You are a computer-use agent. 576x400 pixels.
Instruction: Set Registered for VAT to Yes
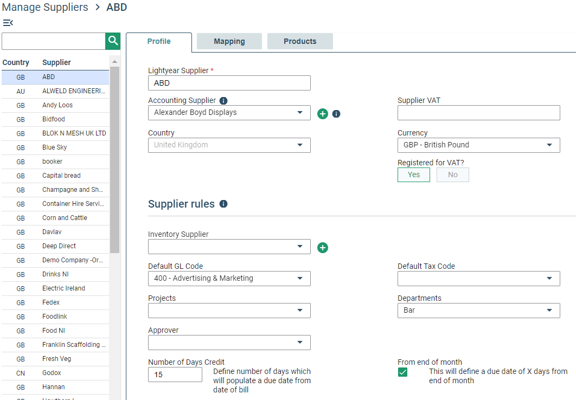click(x=414, y=175)
